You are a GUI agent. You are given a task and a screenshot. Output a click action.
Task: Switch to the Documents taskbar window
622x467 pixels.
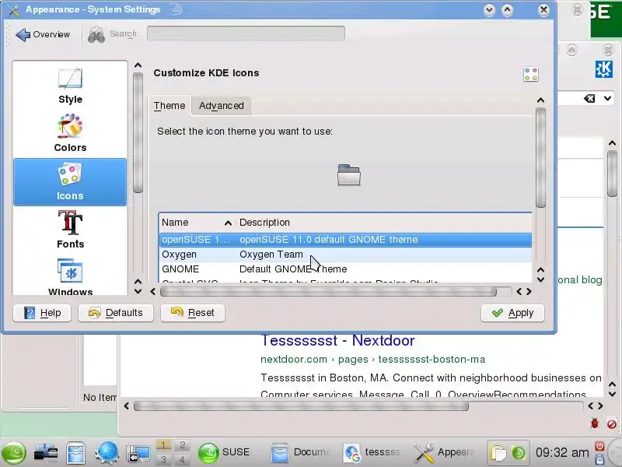(300, 453)
